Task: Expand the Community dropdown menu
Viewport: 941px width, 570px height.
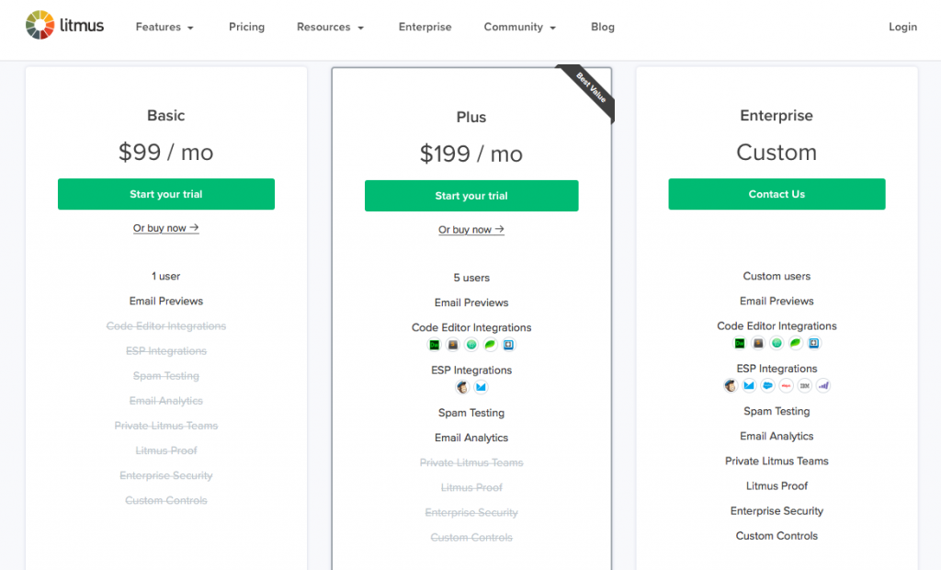Action: click(520, 27)
